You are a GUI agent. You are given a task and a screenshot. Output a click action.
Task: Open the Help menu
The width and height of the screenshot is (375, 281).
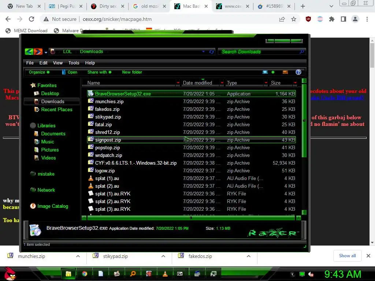[90, 63]
